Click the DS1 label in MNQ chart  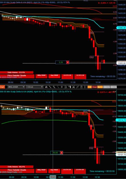coord(91,126)
